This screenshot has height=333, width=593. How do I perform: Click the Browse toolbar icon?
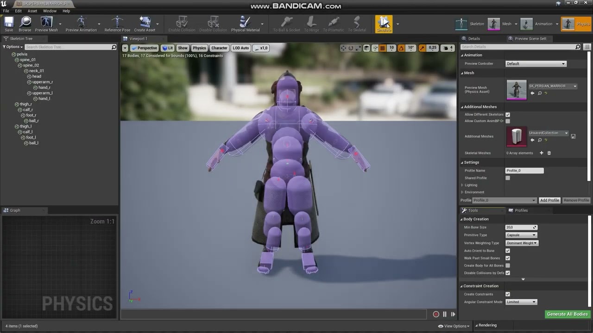(25, 24)
